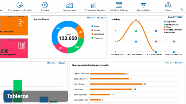This screenshot has width=186, height=104.
Task: Open the Ventas curve icon
Action: point(168,5)
